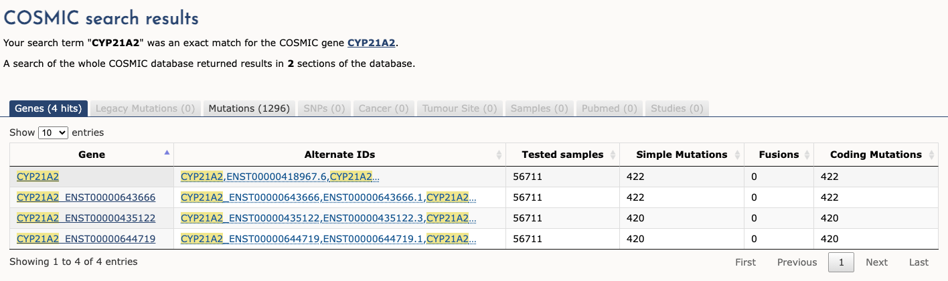Image resolution: width=948 pixels, height=281 pixels.
Task: Sort by Simple Mutations column sort icon
Action: 737,155
